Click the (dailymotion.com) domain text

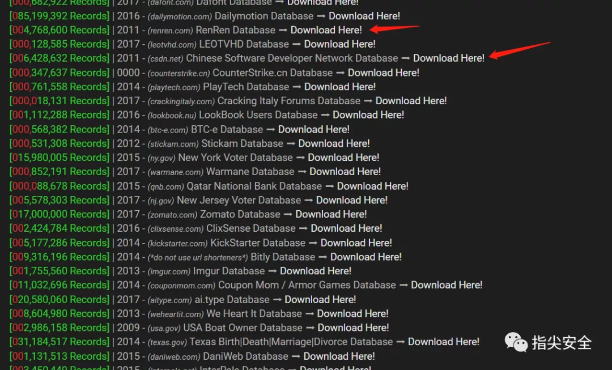tap(180, 17)
